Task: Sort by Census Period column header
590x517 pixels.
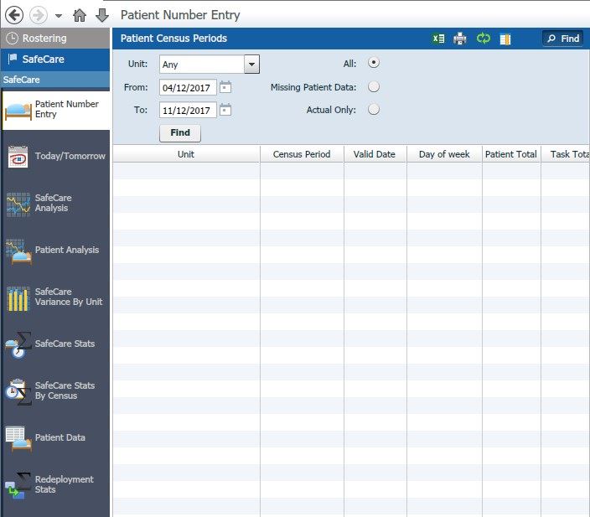Action: coord(302,154)
